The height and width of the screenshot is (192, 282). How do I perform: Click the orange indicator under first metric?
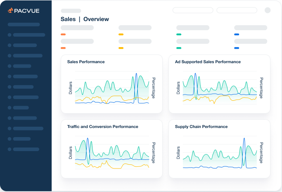pos(63,34)
